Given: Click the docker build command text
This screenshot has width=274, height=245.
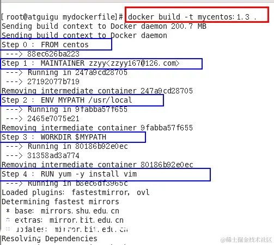Looking at the screenshot, I should 192,17.
